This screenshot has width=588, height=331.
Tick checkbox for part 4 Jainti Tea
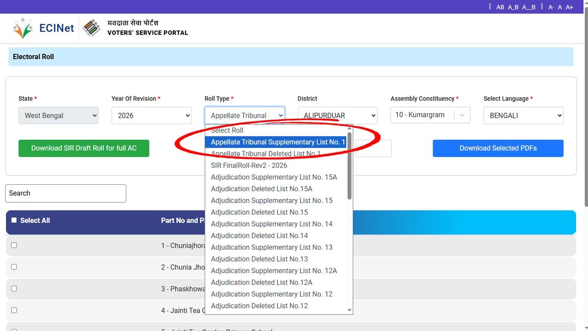pyautogui.click(x=14, y=310)
